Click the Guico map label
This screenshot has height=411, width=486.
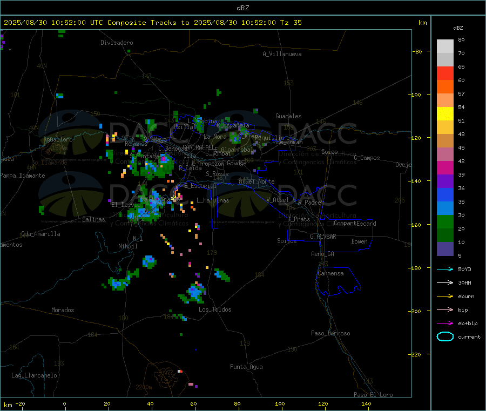coord(329,152)
